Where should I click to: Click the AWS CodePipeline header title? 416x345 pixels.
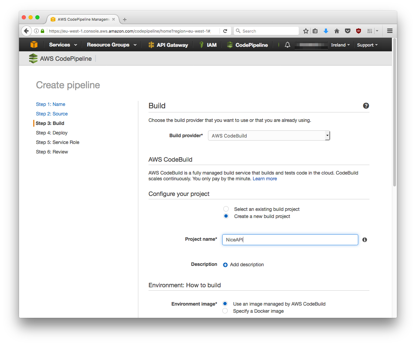(66, 58)
